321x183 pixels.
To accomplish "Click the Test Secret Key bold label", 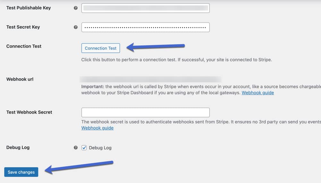I will coord(23,27).
